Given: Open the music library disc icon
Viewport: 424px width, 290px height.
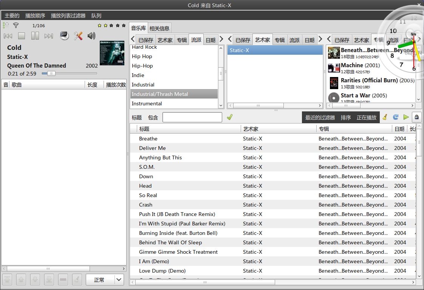Looking at the screenshot, I should 64,35.
